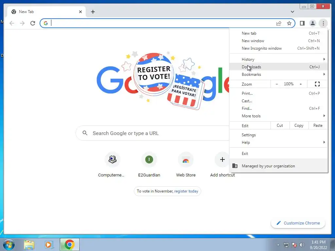Expand the Help submenu
Screen dimensions: 335x251
pos(278,142)
